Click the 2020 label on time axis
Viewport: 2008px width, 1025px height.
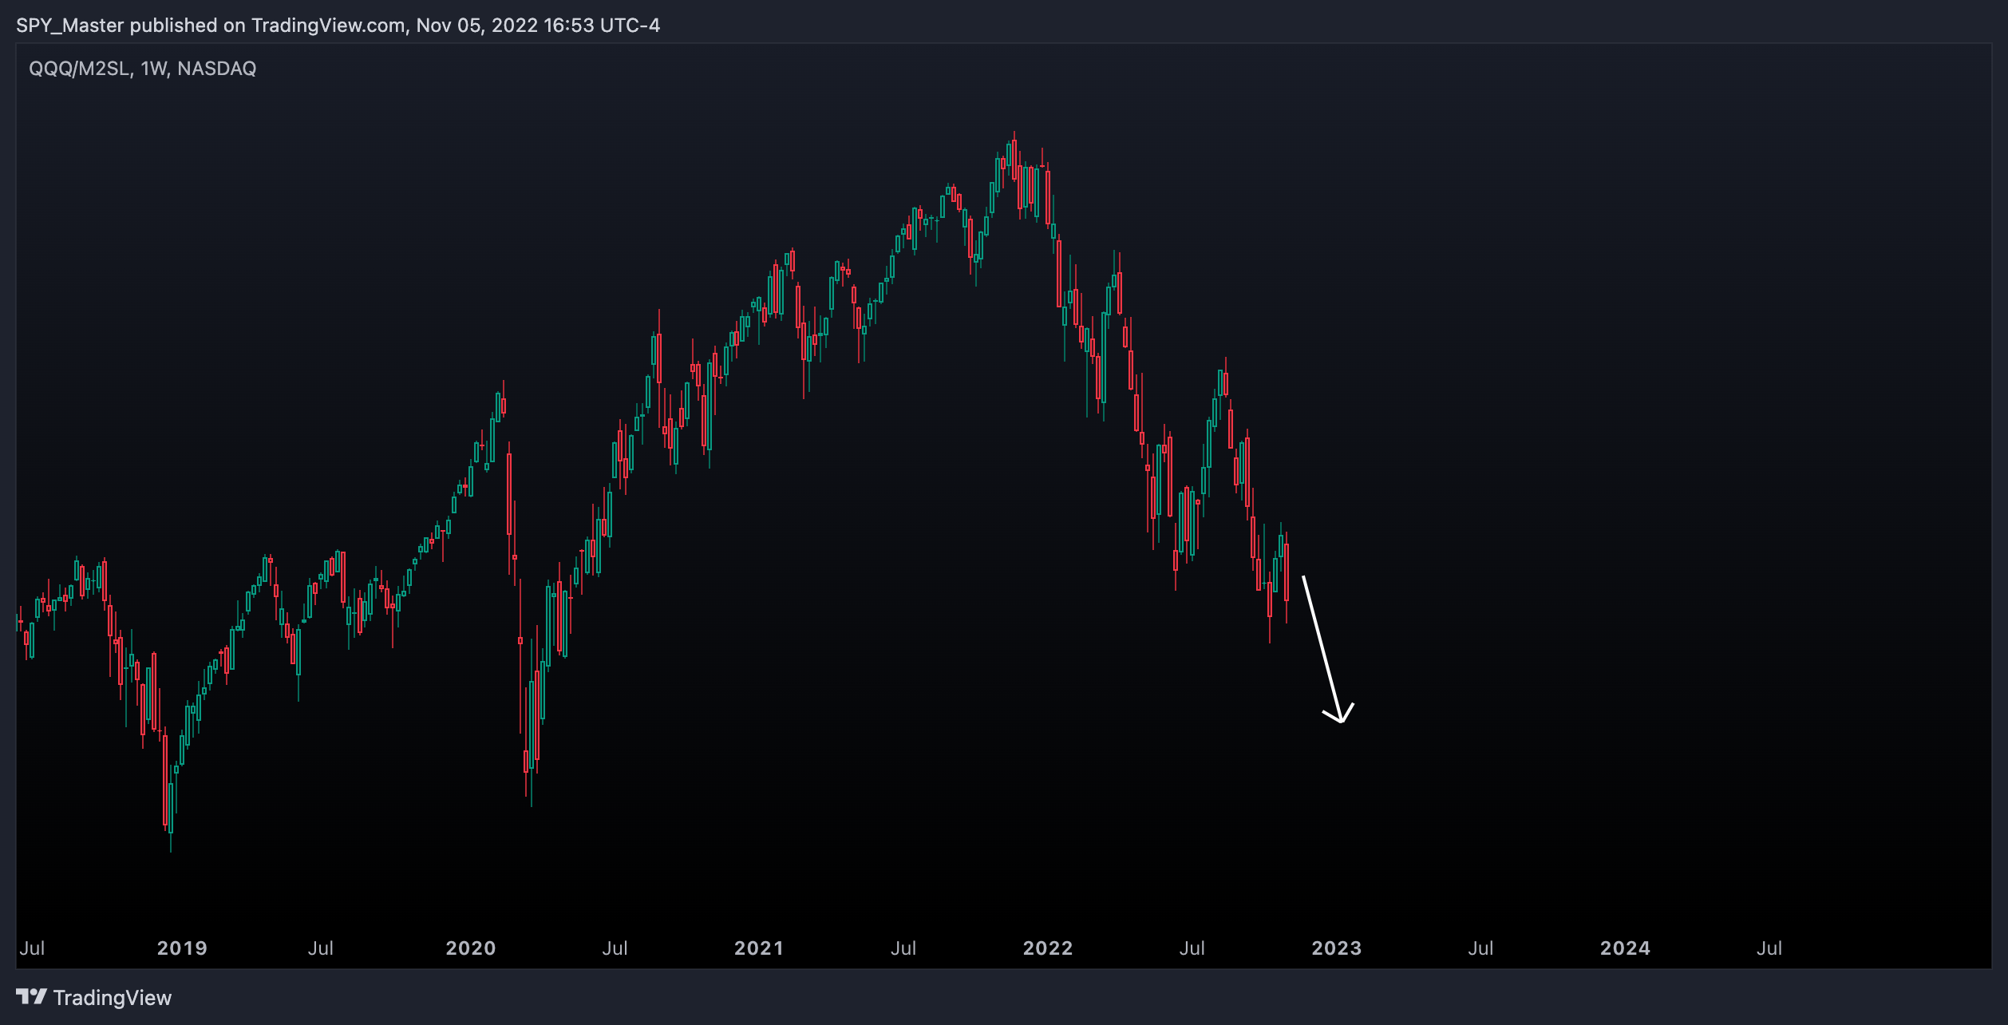click(471, 948)
